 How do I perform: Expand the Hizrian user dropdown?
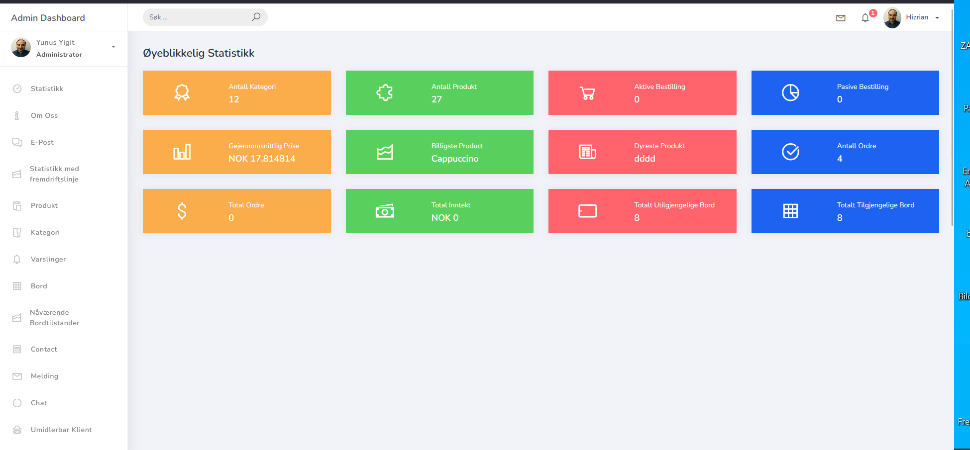click(x=937, y=18)
